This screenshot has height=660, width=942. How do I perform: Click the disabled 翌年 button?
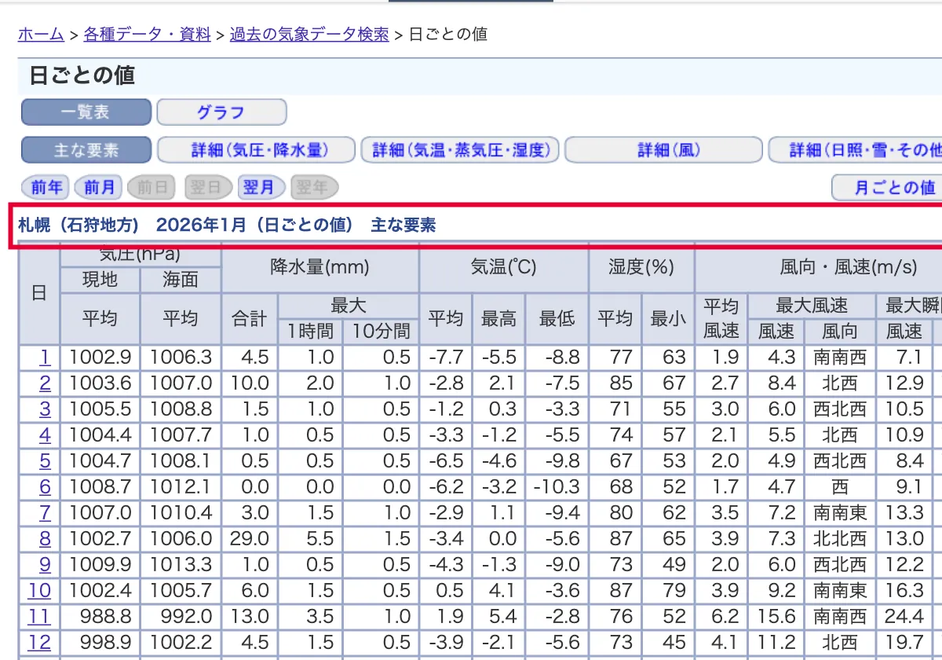coord(315,188)
